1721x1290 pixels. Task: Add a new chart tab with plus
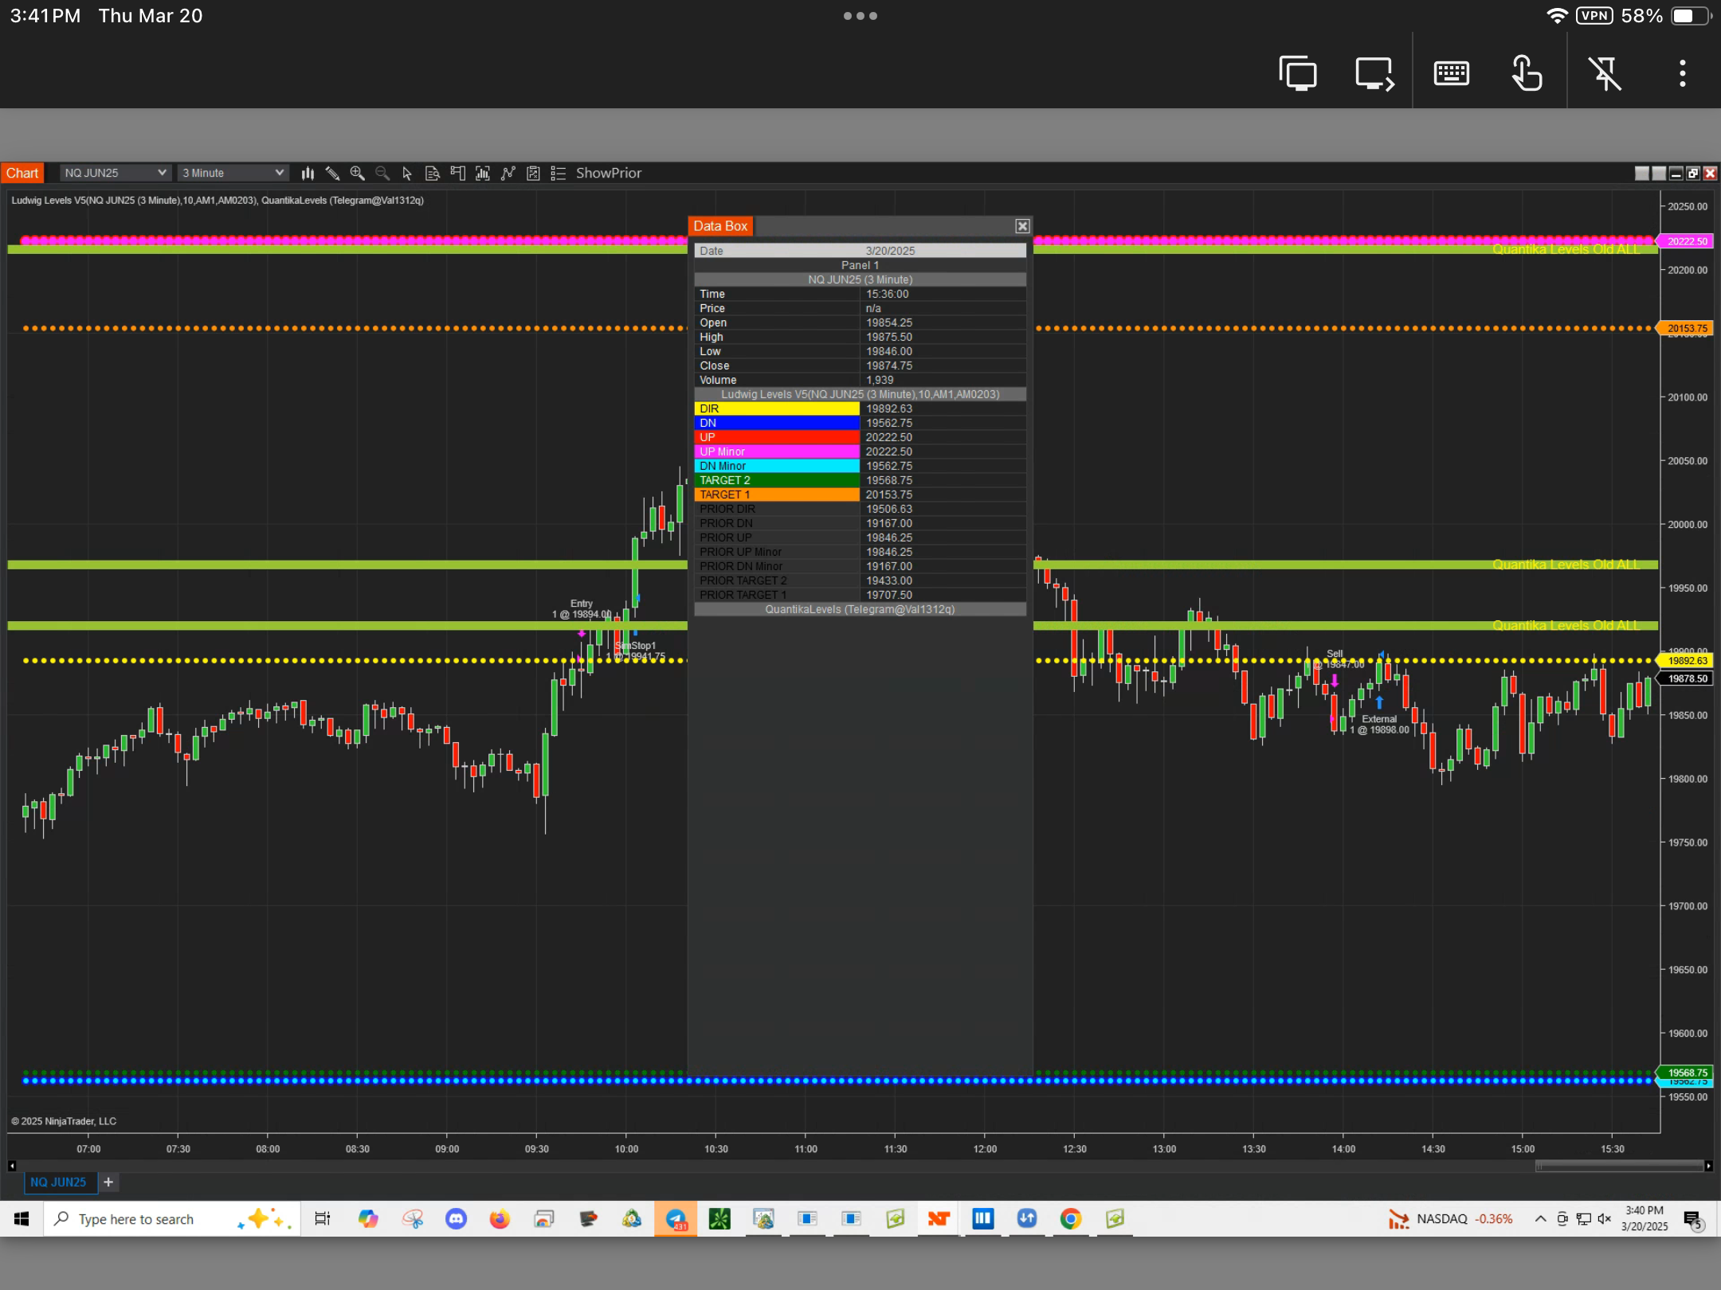(x=108, y=1182)
